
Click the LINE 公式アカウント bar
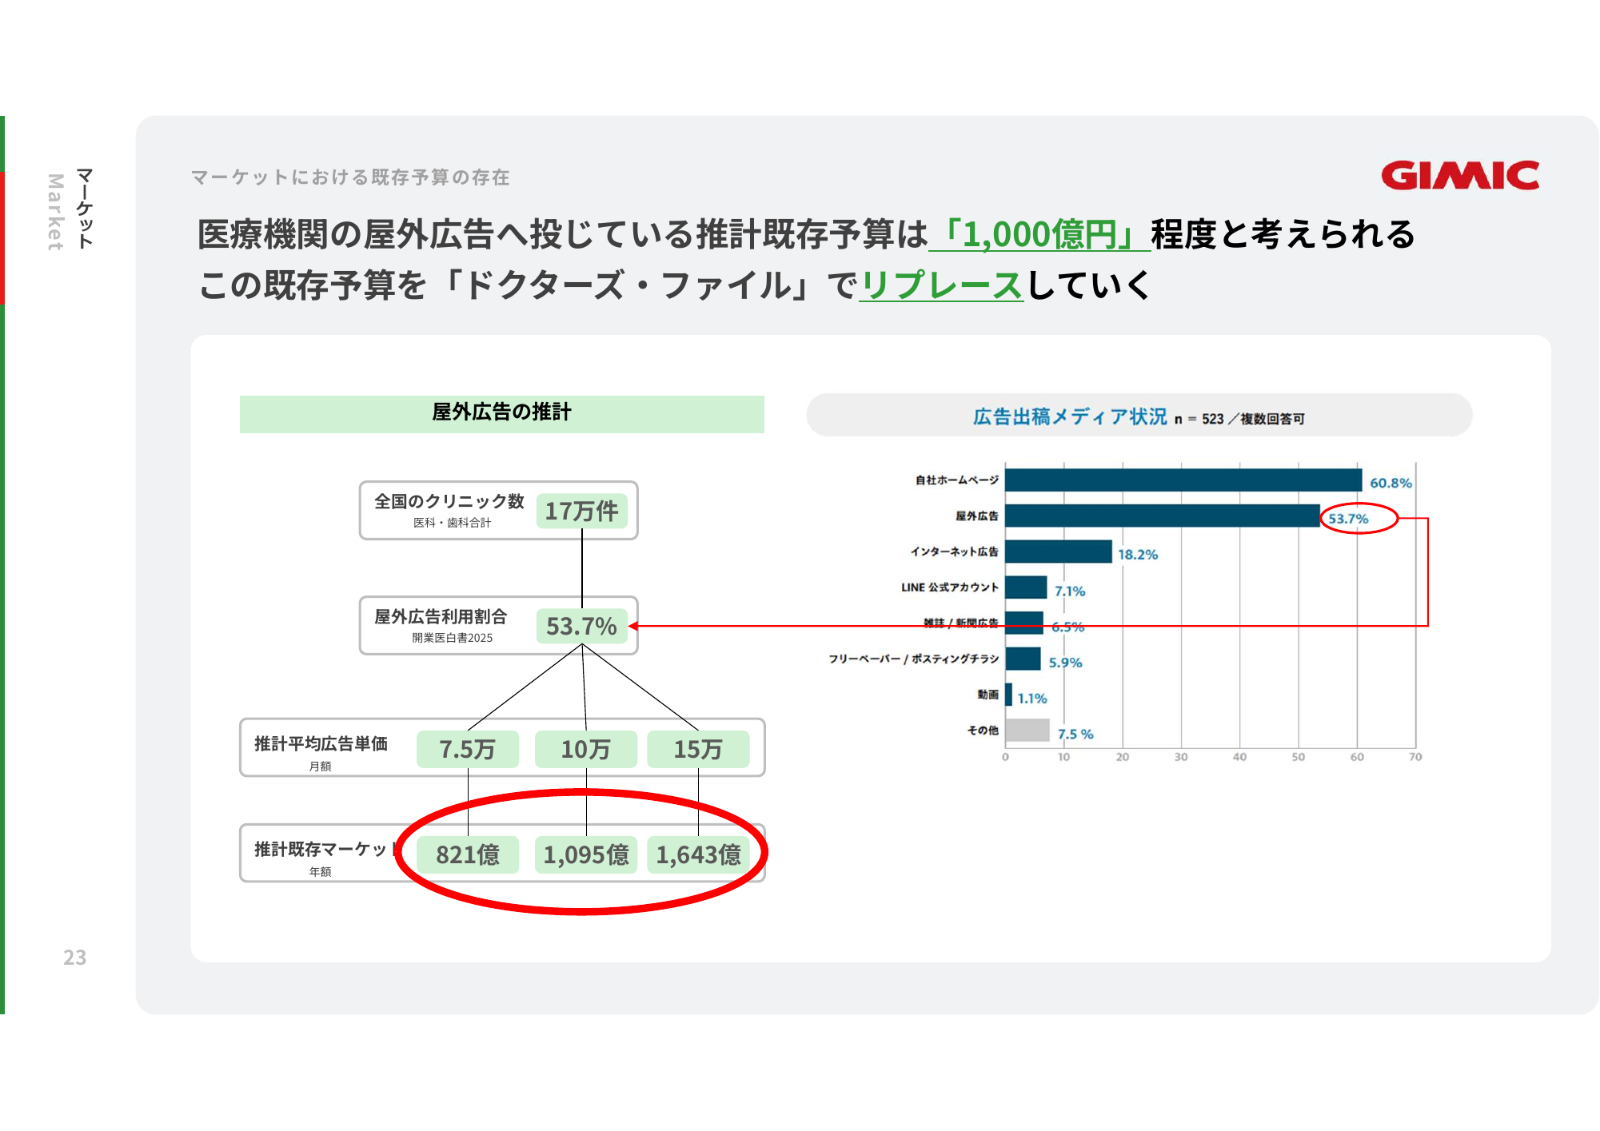(x=1026, y=587)
